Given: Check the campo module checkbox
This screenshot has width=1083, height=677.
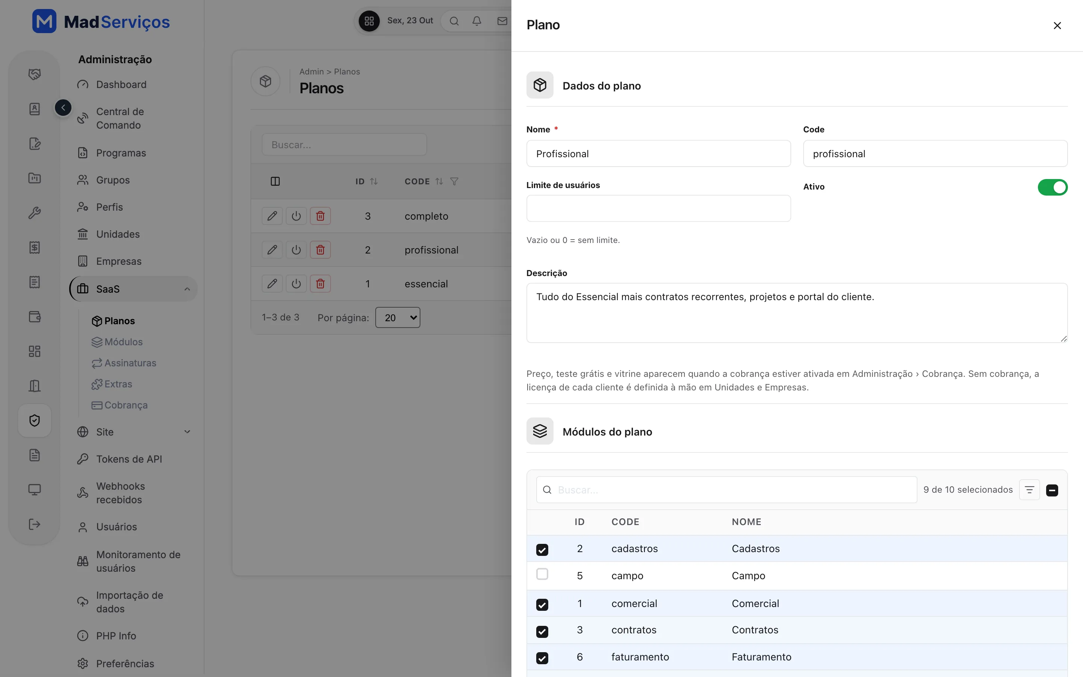Looking at the screenshot, I should 542,574.
